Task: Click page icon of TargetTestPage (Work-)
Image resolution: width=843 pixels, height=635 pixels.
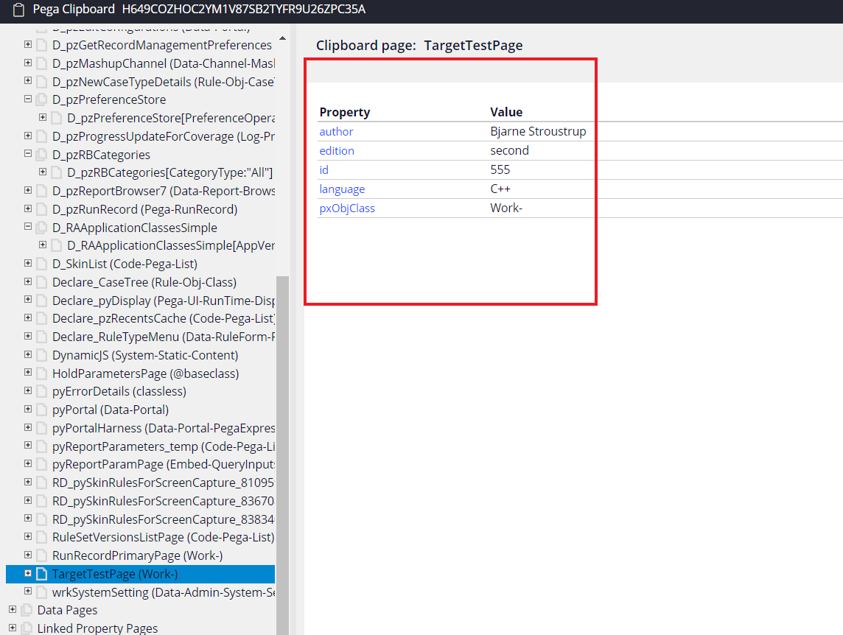Action: tap(41, 574)
